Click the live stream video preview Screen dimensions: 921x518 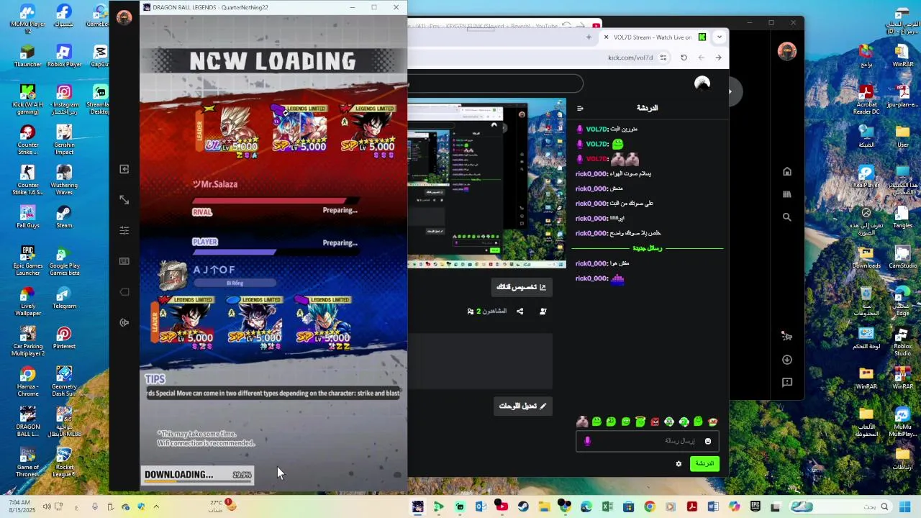(x=487, y=183)
